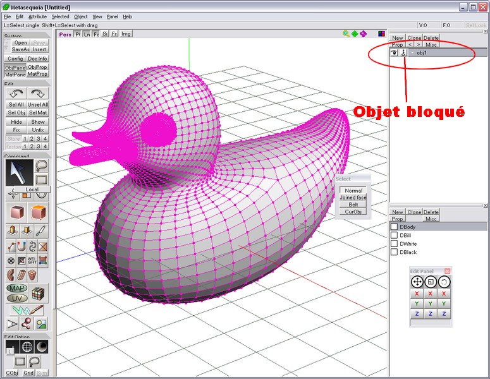
Task: Select the arrow Select tool
Action: click(19, 172)
